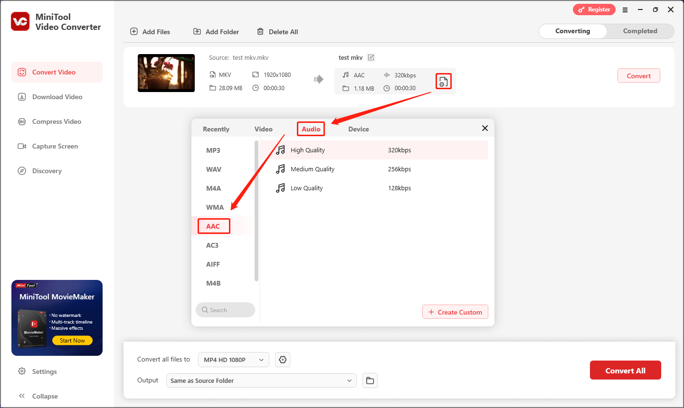Click the Add Files plus icon
The width and height of the screenshot is (684, 408).
(134, 31)
